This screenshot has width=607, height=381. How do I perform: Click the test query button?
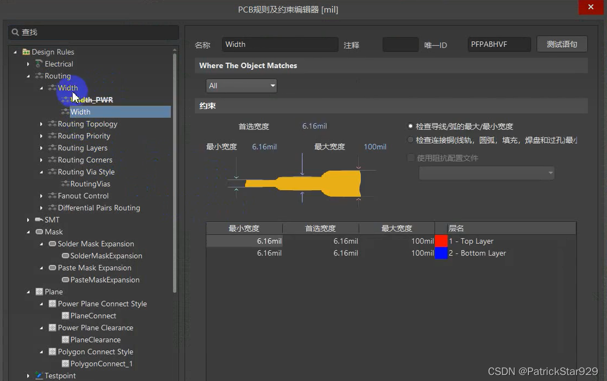[562, 44]
